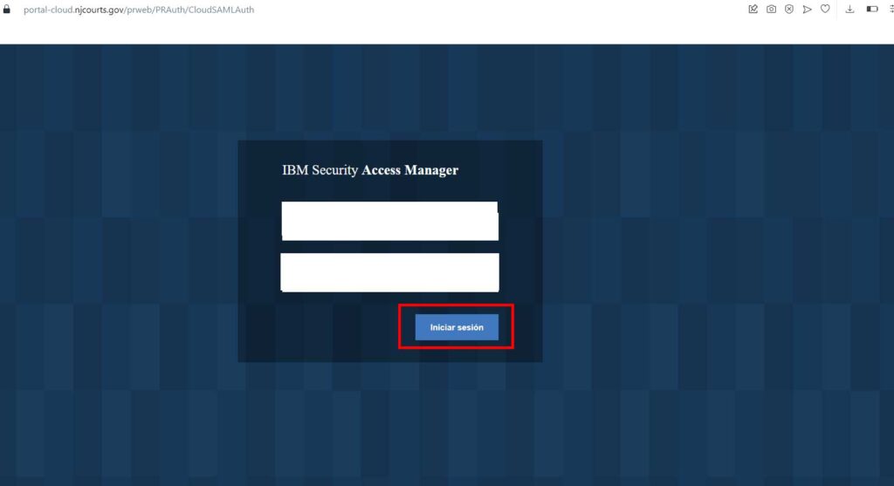The image size is (894, 486).
Task: Click the paper-plane send icon
Action: pos(807,10)
